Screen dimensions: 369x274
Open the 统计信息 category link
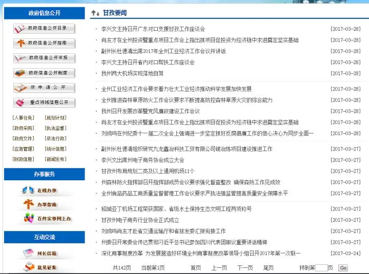55,149
